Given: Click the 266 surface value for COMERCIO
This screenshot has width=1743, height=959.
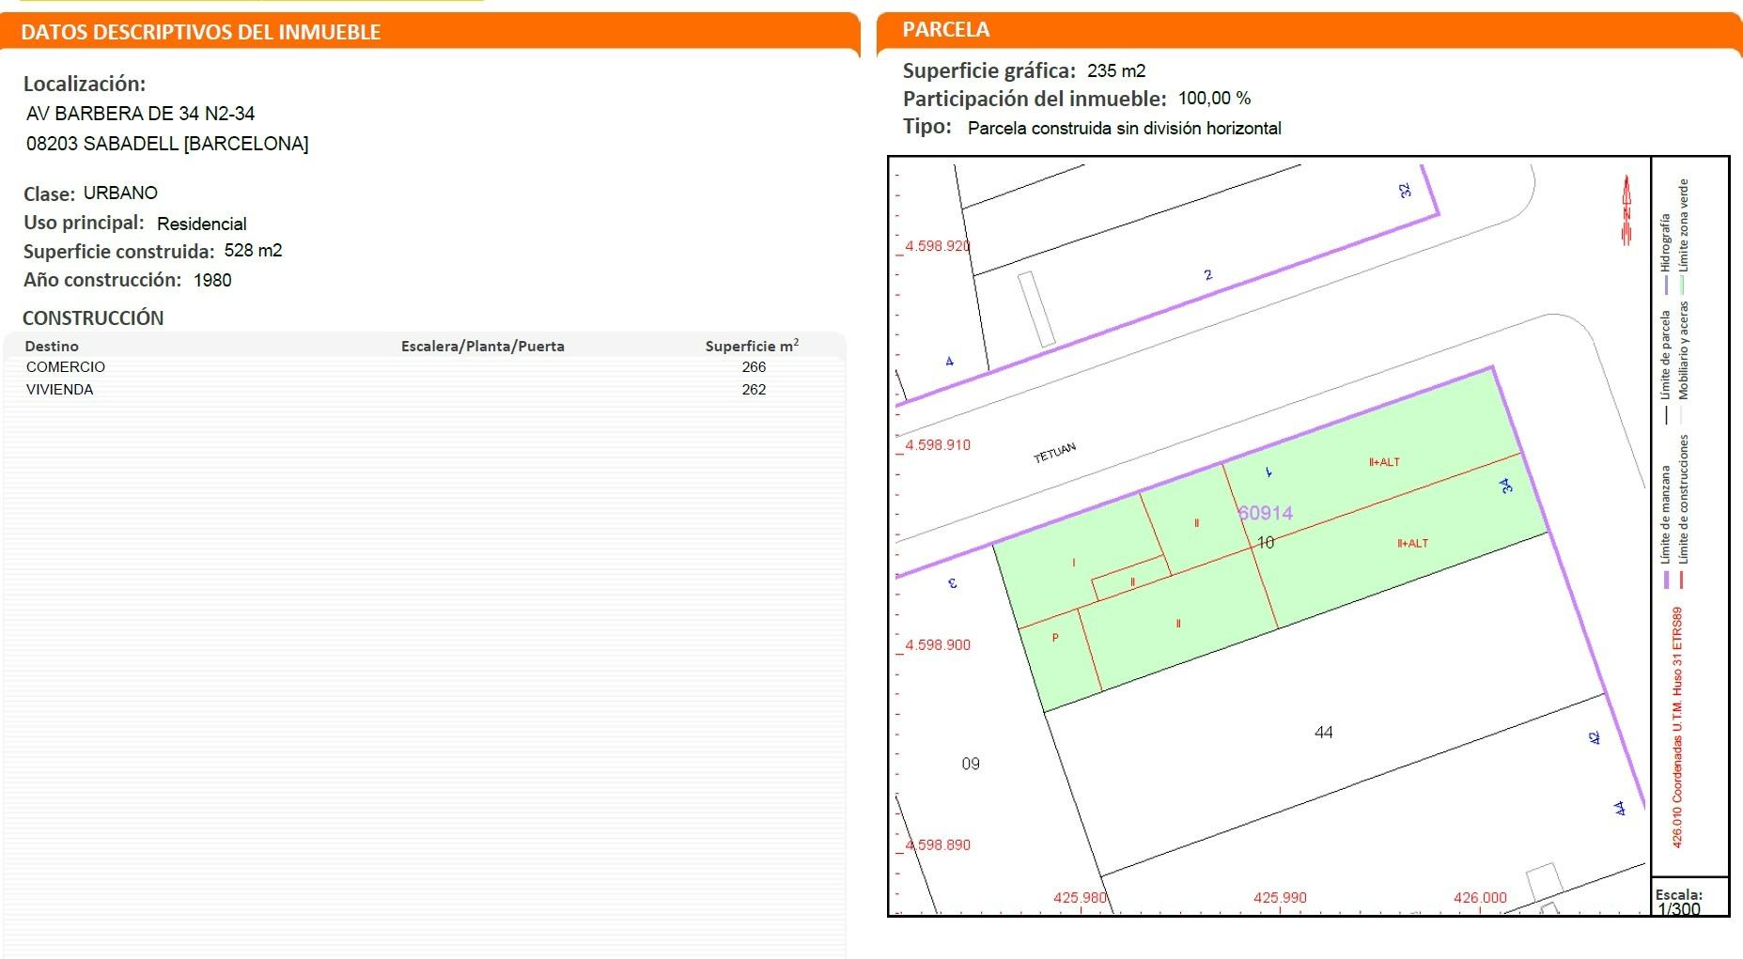Looking at the screenshot, I should [x=754, y=367].
